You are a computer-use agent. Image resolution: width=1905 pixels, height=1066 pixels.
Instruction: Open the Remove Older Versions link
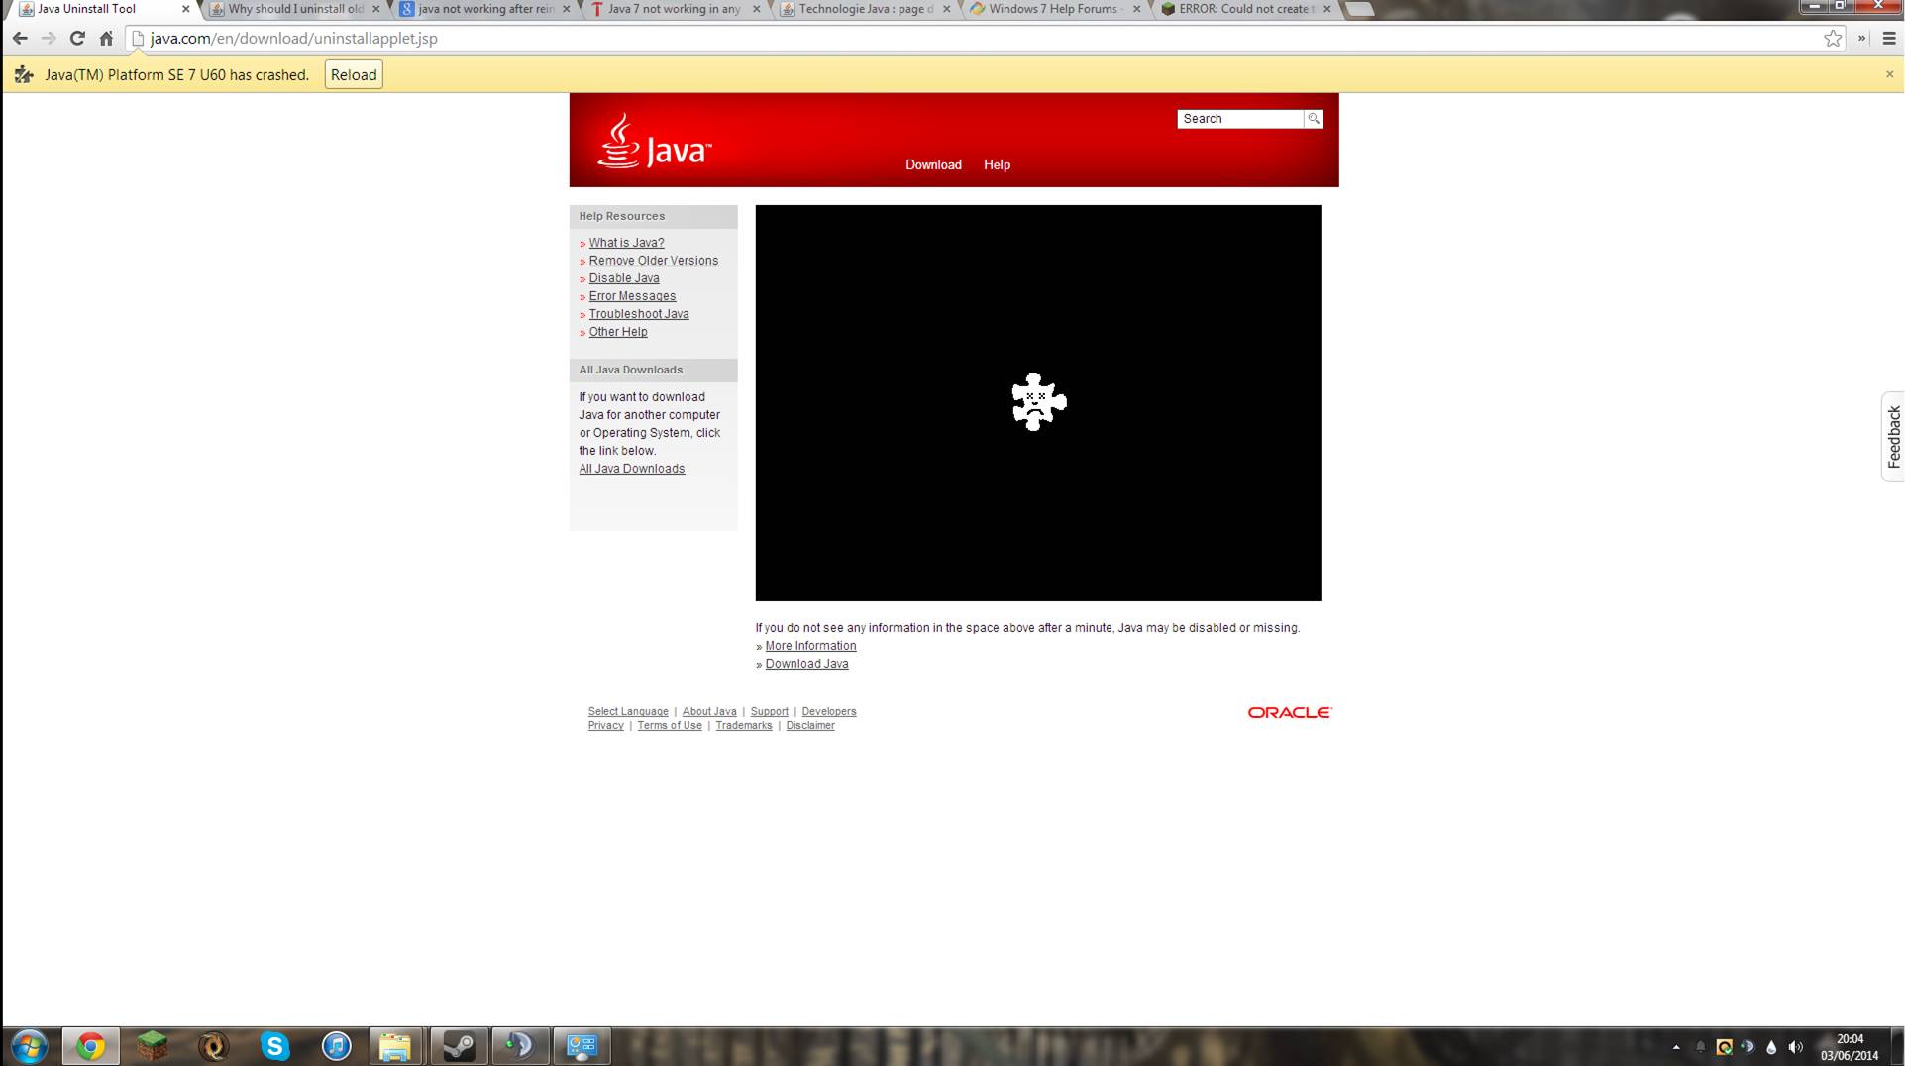click(x=654, y=261)
